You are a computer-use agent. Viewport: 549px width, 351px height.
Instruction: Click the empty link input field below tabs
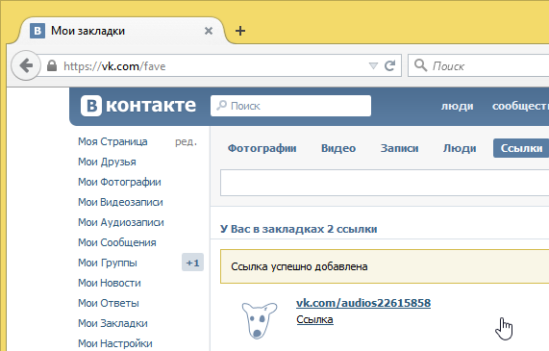pos(385,183)
